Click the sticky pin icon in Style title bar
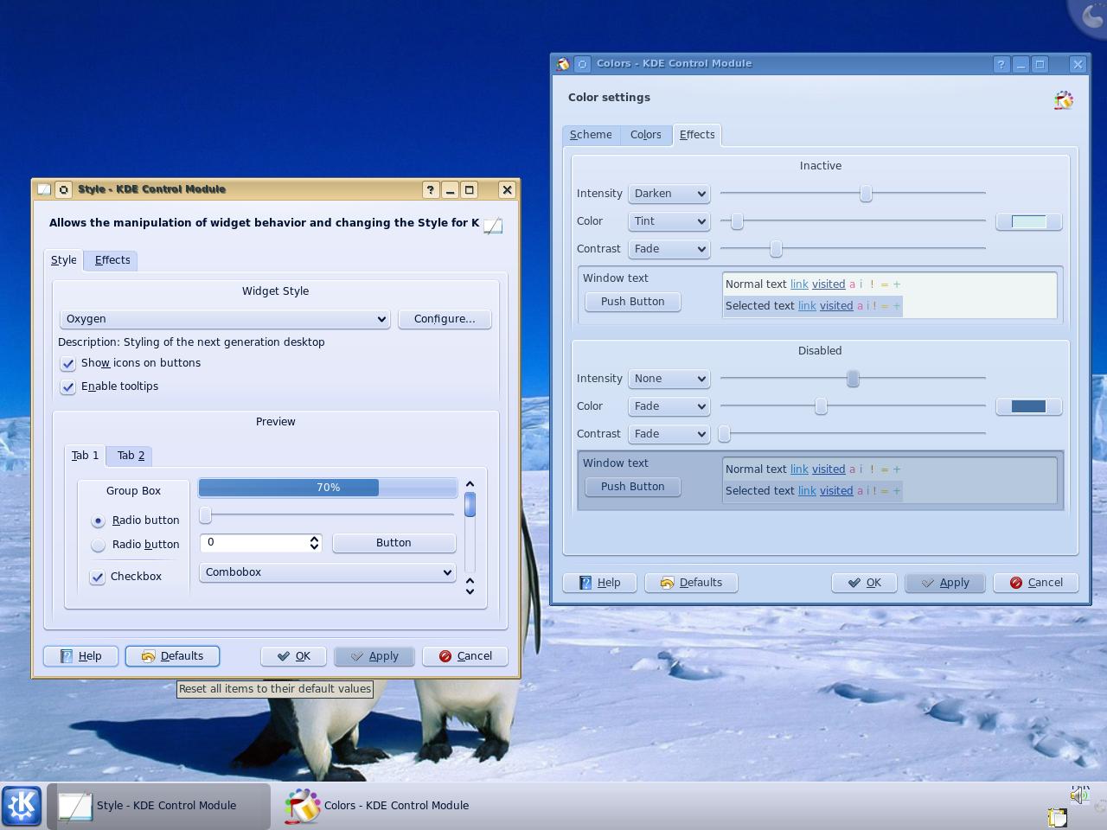This screenshot has height=830, width=1107. 64,189
